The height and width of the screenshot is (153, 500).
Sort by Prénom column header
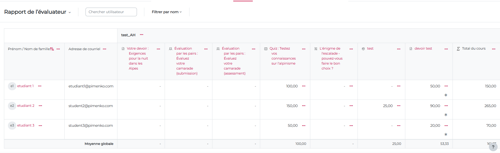pos(15,49)
